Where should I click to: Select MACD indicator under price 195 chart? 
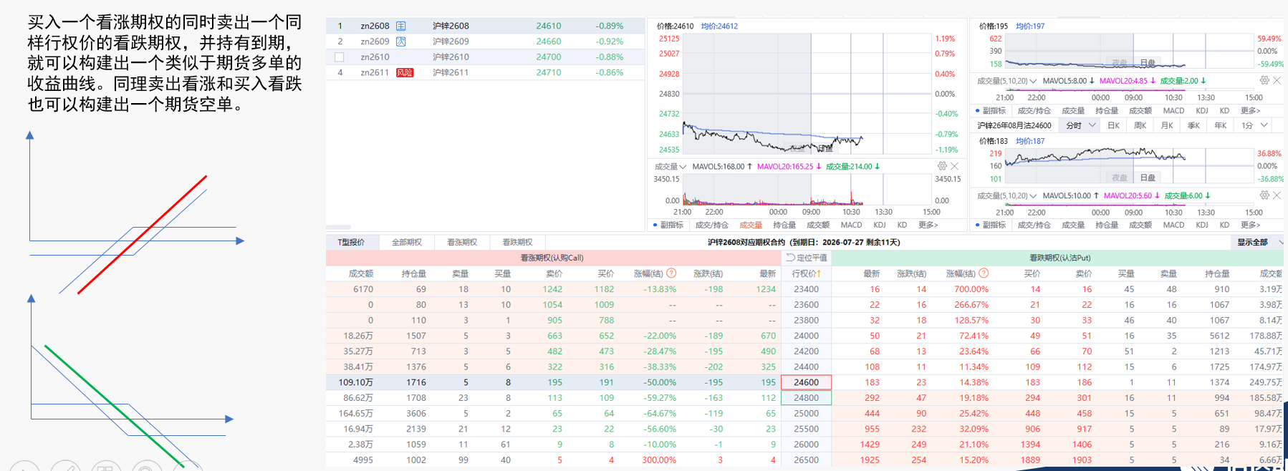pos(1173,111)
